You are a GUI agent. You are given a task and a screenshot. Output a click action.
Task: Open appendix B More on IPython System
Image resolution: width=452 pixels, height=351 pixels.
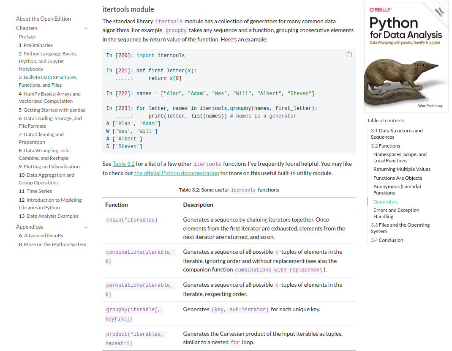click(52, 244)
